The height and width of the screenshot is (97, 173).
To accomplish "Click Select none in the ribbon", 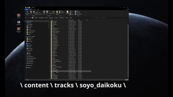I will tap(78, 13).
